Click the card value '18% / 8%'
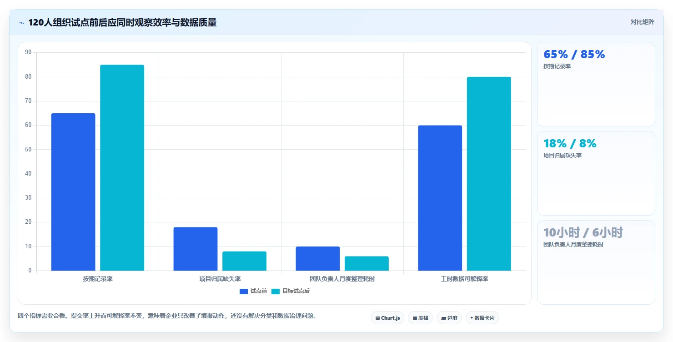 click(570, 144)
